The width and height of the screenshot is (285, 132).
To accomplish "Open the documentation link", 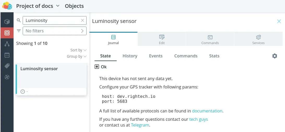I will point(207,111).
